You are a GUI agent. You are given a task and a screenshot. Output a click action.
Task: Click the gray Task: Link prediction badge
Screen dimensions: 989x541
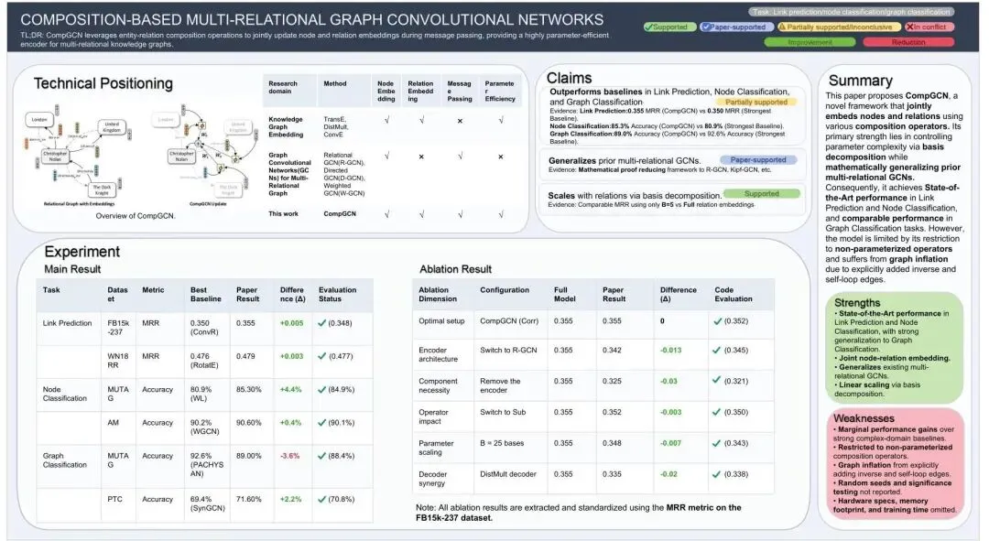[x=853, y=11]
